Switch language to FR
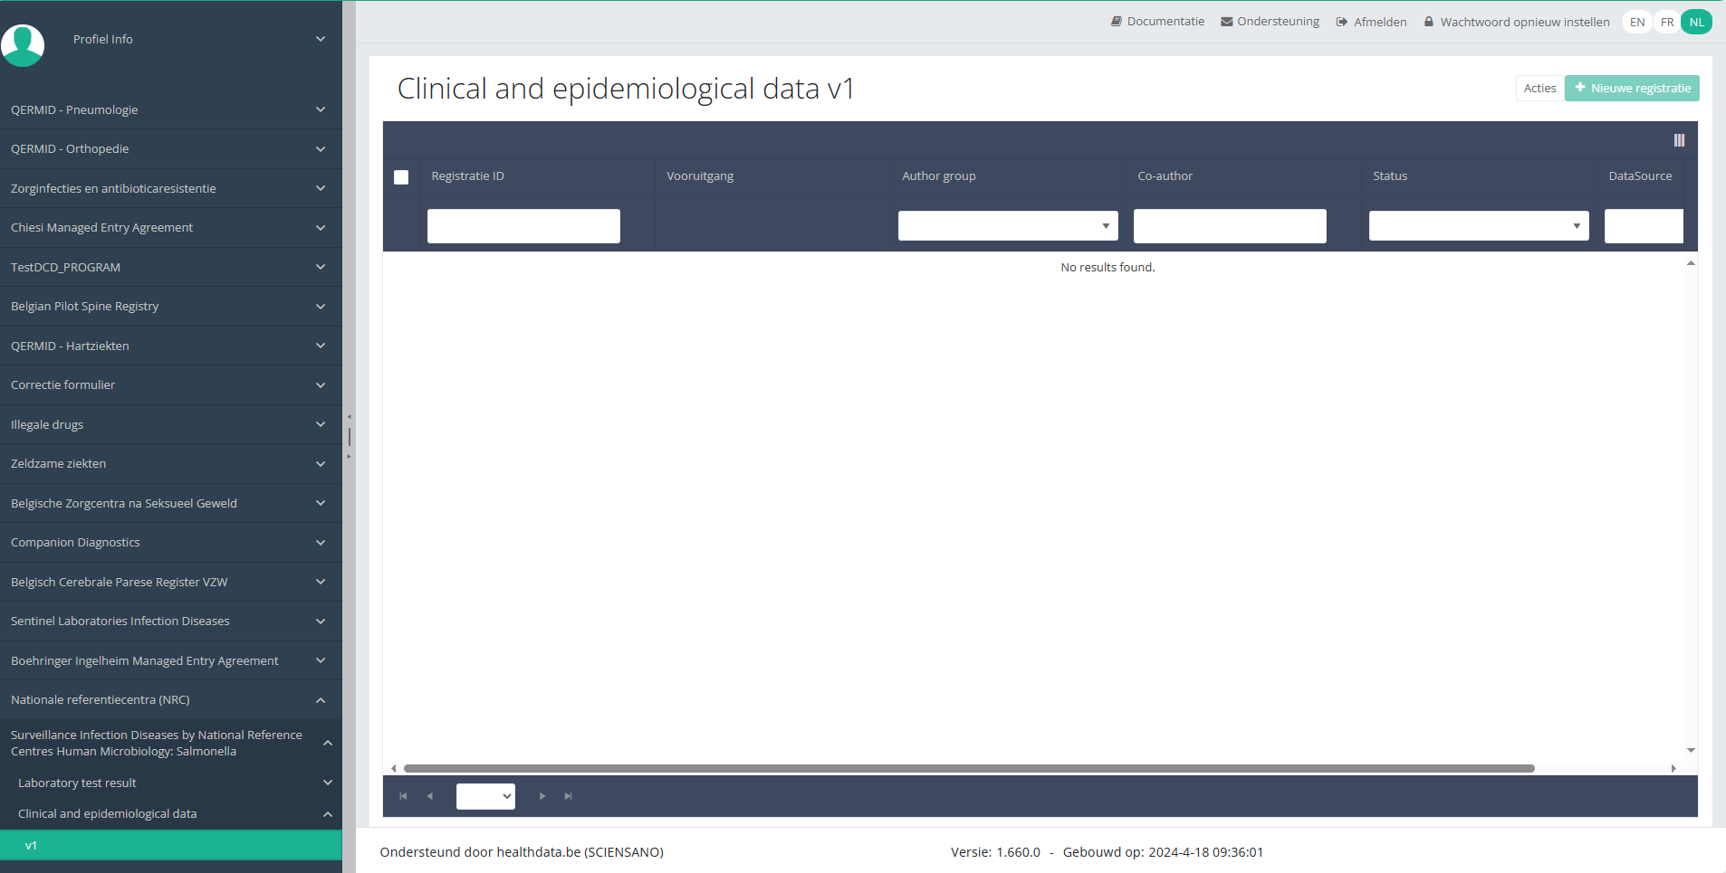The width and height of the screenshot is (1726, 873). click(1666, 23)
